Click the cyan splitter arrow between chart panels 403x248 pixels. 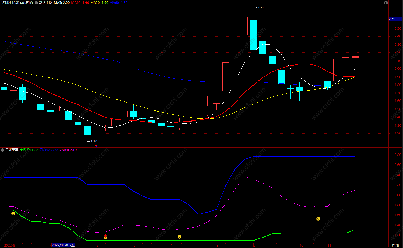pyautogui.click(x=96, y=146)
